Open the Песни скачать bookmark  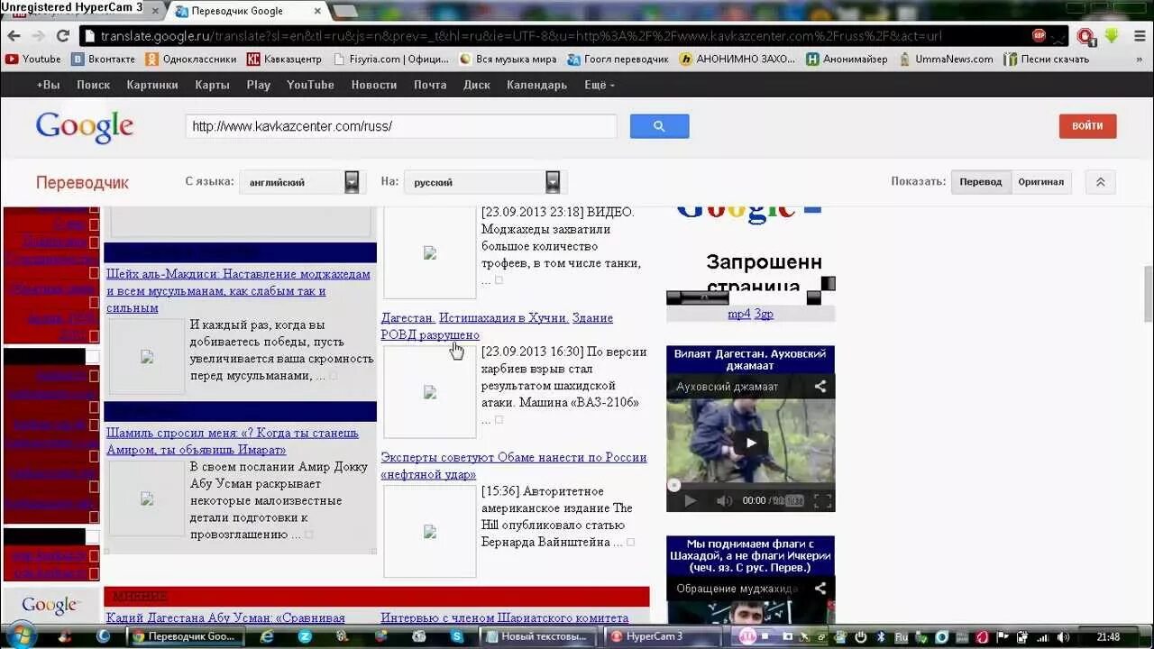pyautogui.click(x=1047, y=59)
